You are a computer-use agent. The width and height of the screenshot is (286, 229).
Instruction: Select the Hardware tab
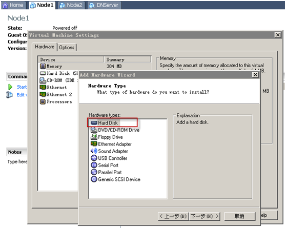(x=45, y=47)
